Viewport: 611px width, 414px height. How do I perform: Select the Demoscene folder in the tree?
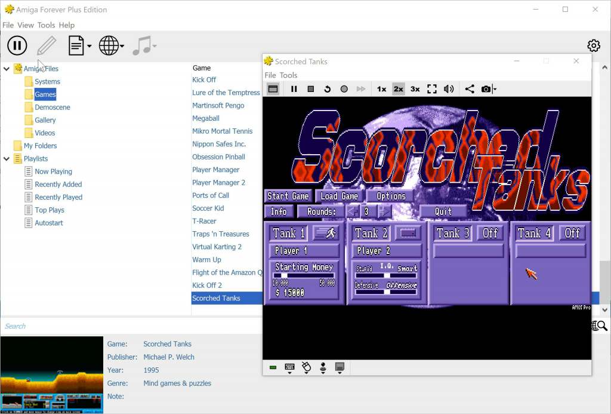(x=53, y=108)
